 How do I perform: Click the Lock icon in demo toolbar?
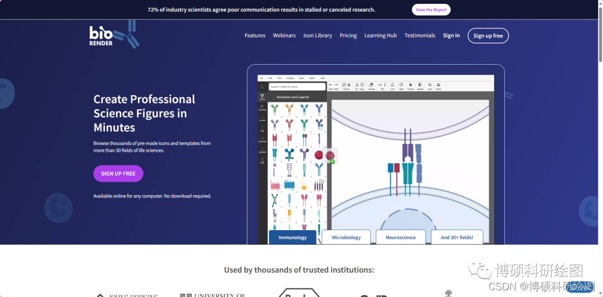pos(393,86)
